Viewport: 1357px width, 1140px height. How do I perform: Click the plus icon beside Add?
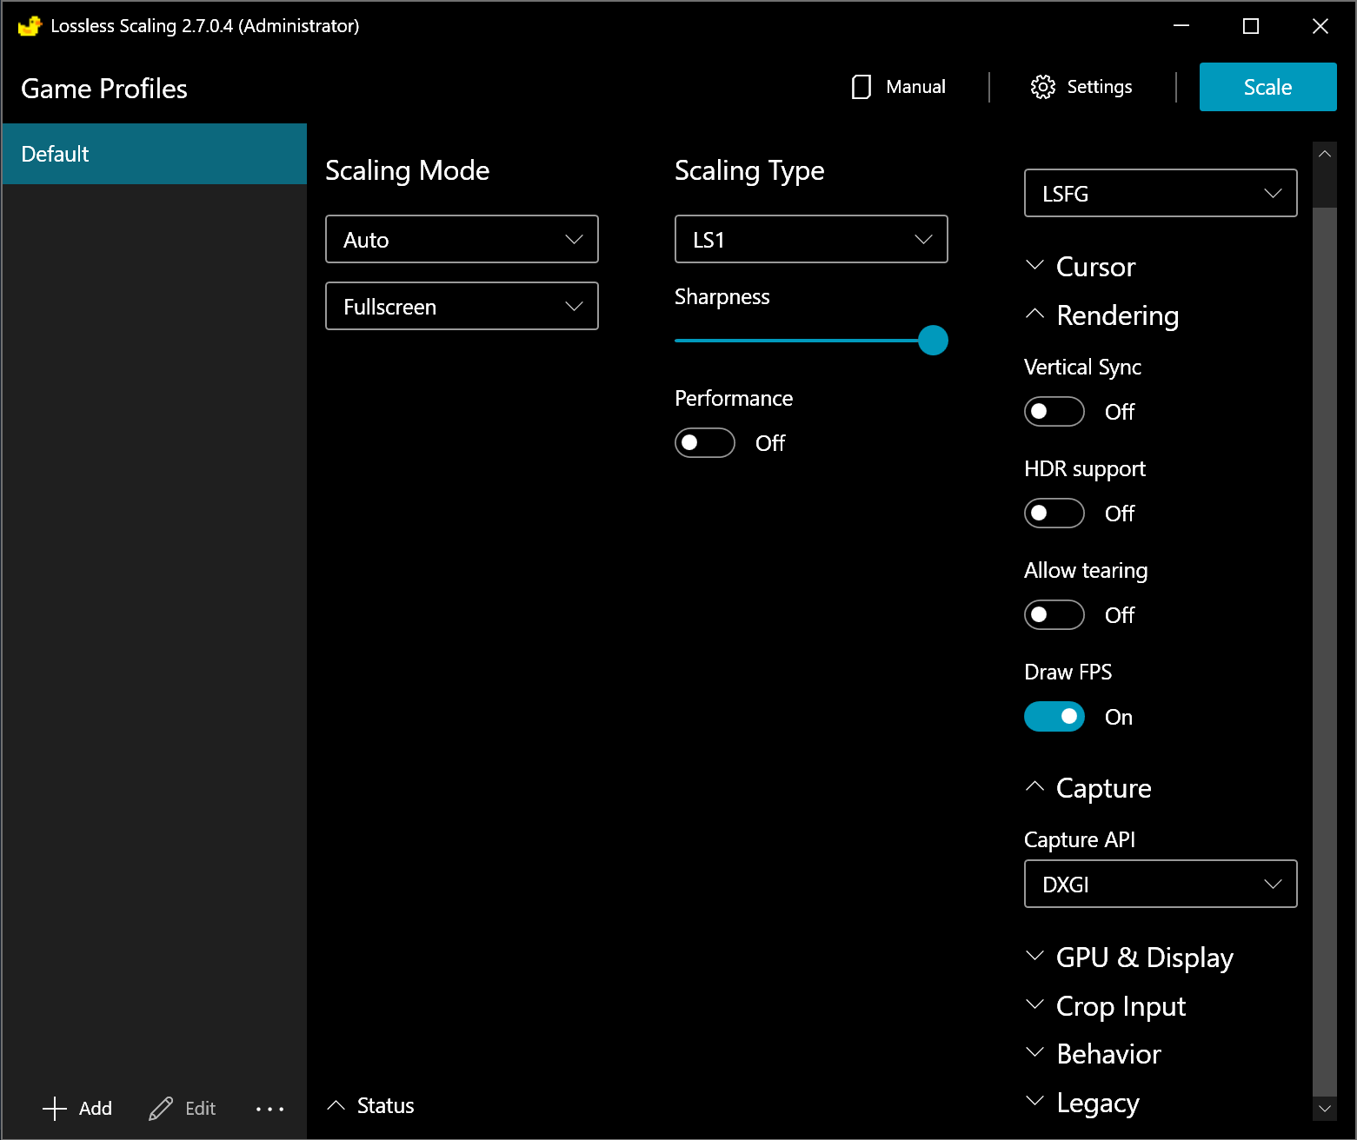pos(55,1108)
